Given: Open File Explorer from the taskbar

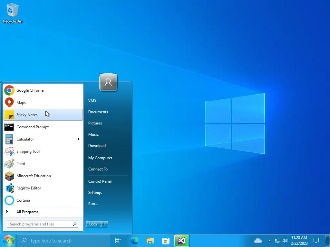Looking at the screenshot, I should [x=150, y=241].
